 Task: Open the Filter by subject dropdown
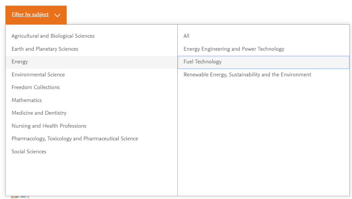(x=36, y=15)
